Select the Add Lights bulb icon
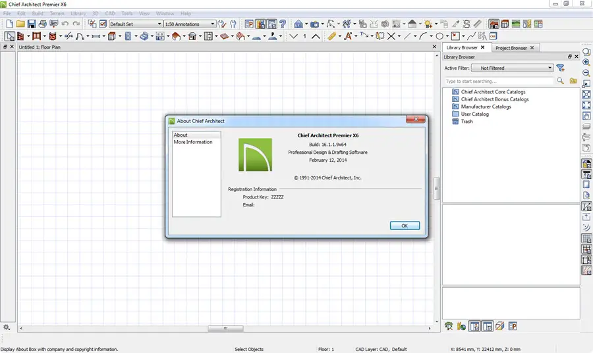This screenshot has width=593, height=353. coord(428,24)
